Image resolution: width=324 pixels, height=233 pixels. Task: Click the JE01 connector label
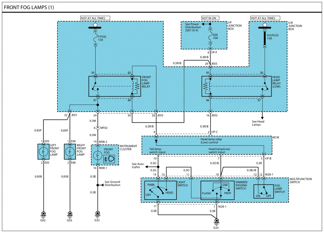pos(74,115)
